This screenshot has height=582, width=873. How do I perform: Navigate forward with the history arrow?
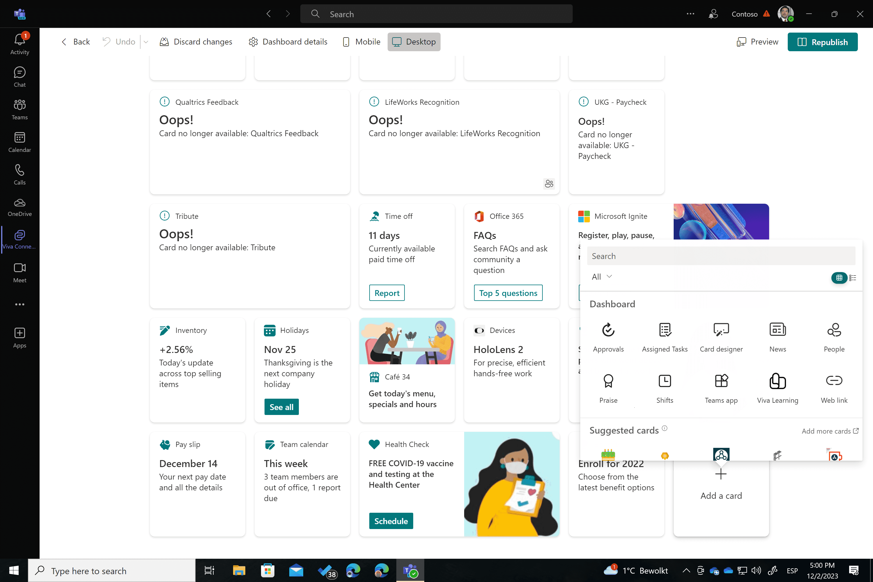(x=288, y=14)
